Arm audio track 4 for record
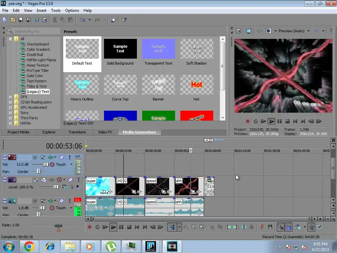Image resolution: width=337 pixels, height=253 pixels. 35,201
